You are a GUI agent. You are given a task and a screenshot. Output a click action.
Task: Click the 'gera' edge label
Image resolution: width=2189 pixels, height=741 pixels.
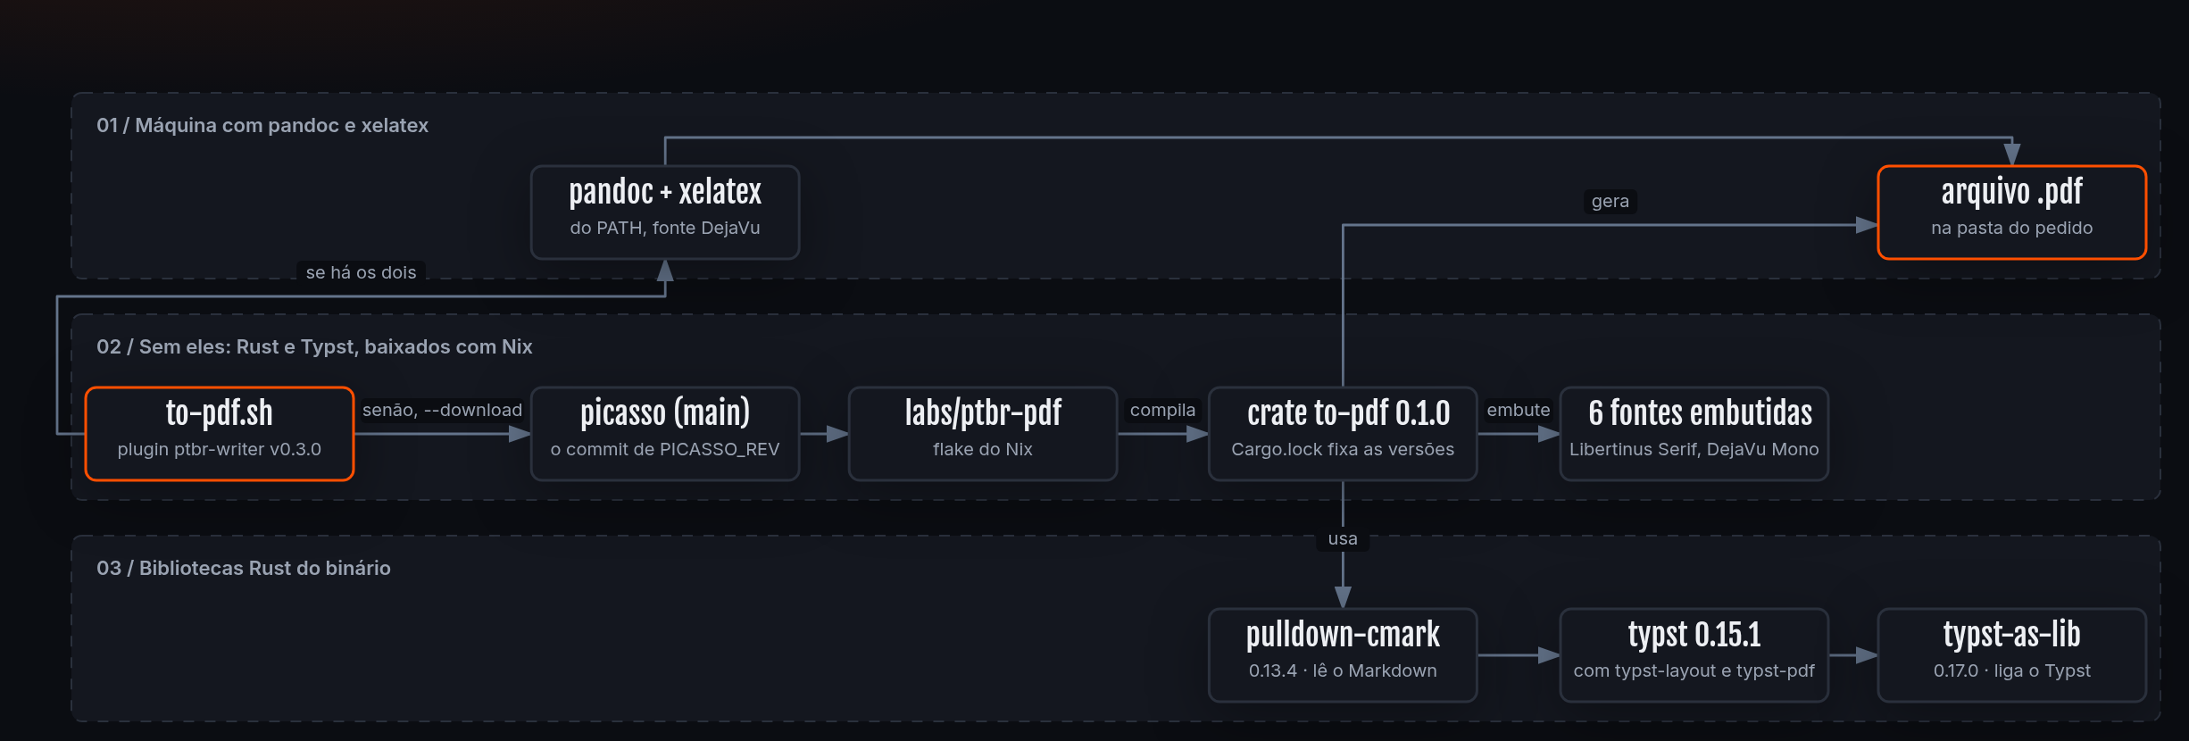[1610, 201]
